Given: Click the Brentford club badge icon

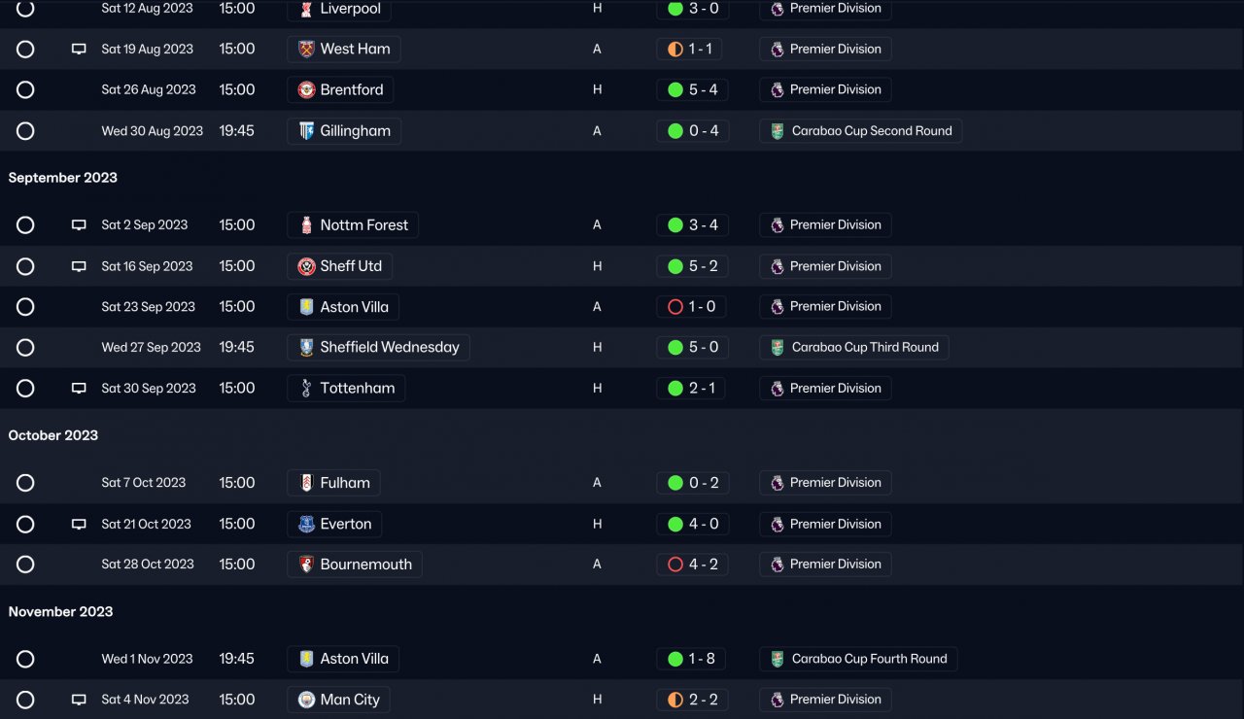Looking at the screenshot, I should coord(306,90).
